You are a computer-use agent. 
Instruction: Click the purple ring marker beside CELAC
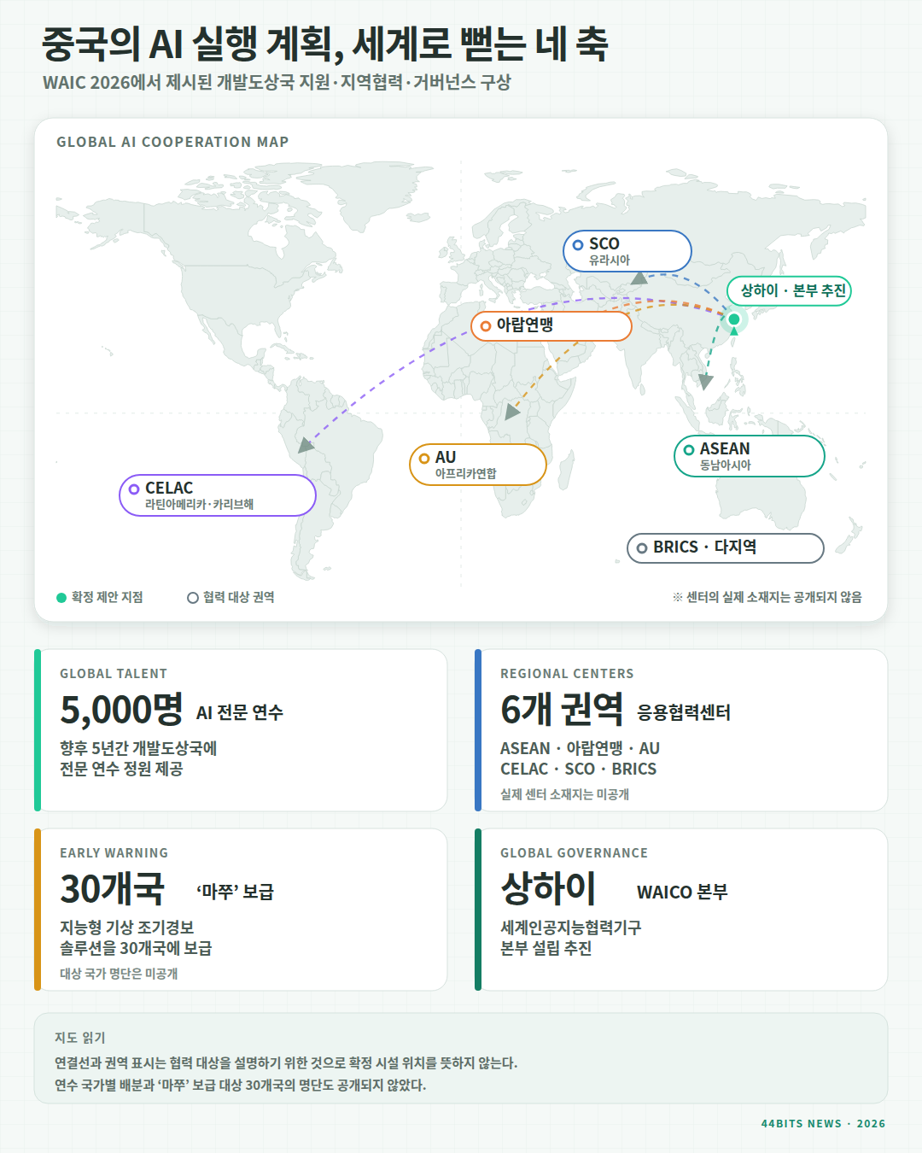point(134,489)
